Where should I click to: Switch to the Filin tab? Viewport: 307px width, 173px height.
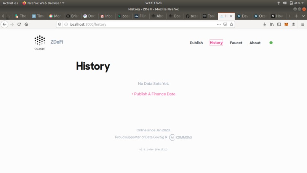pos(141,16)
